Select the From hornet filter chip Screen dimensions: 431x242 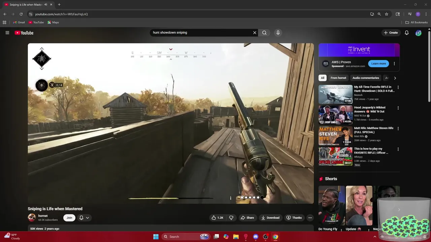338,78
